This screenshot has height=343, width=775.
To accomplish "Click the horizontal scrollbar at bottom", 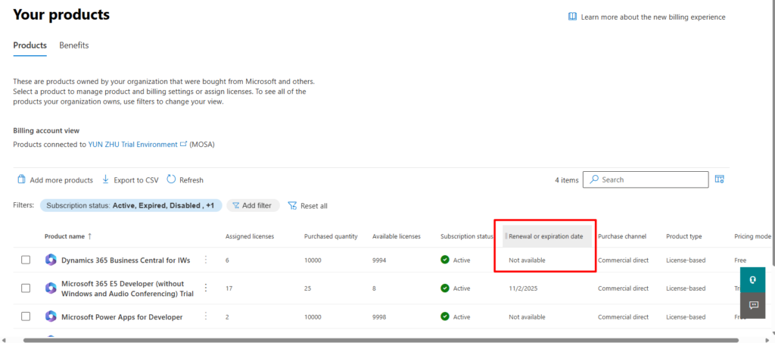I will [x=378, y=340].
